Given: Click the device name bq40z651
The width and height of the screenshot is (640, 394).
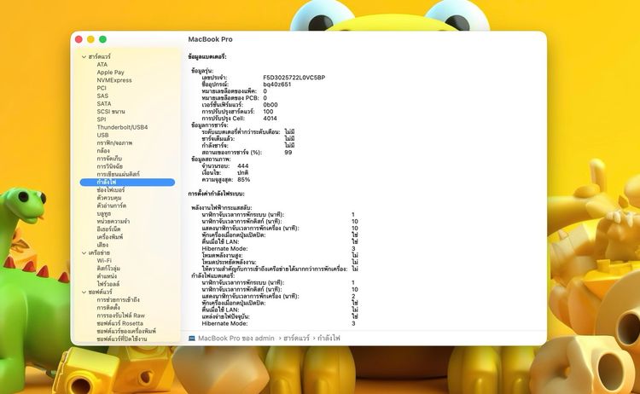Looking at the screenshot, I should tap(277, 84).
